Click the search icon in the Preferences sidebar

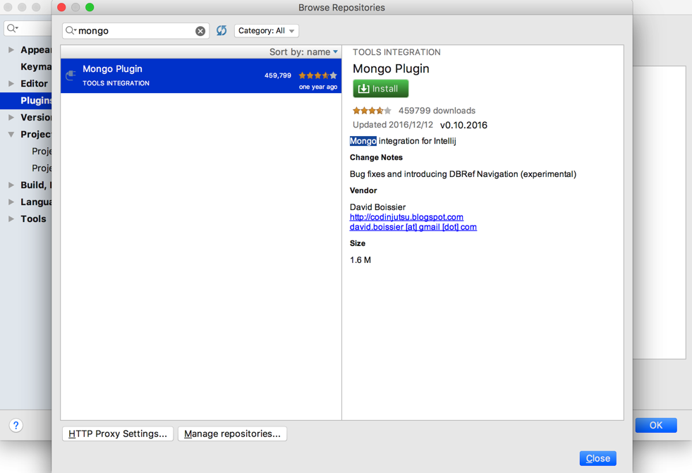point(13,28)
